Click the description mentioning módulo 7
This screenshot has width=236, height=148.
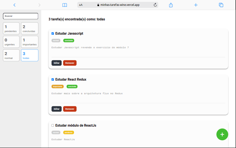90,47
